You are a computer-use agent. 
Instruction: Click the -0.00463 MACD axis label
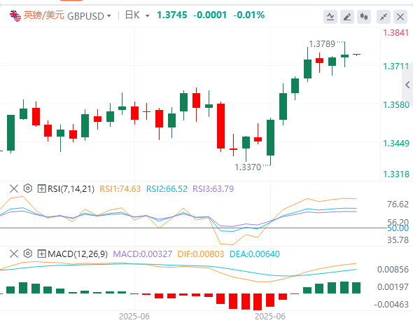coord(391,305)
